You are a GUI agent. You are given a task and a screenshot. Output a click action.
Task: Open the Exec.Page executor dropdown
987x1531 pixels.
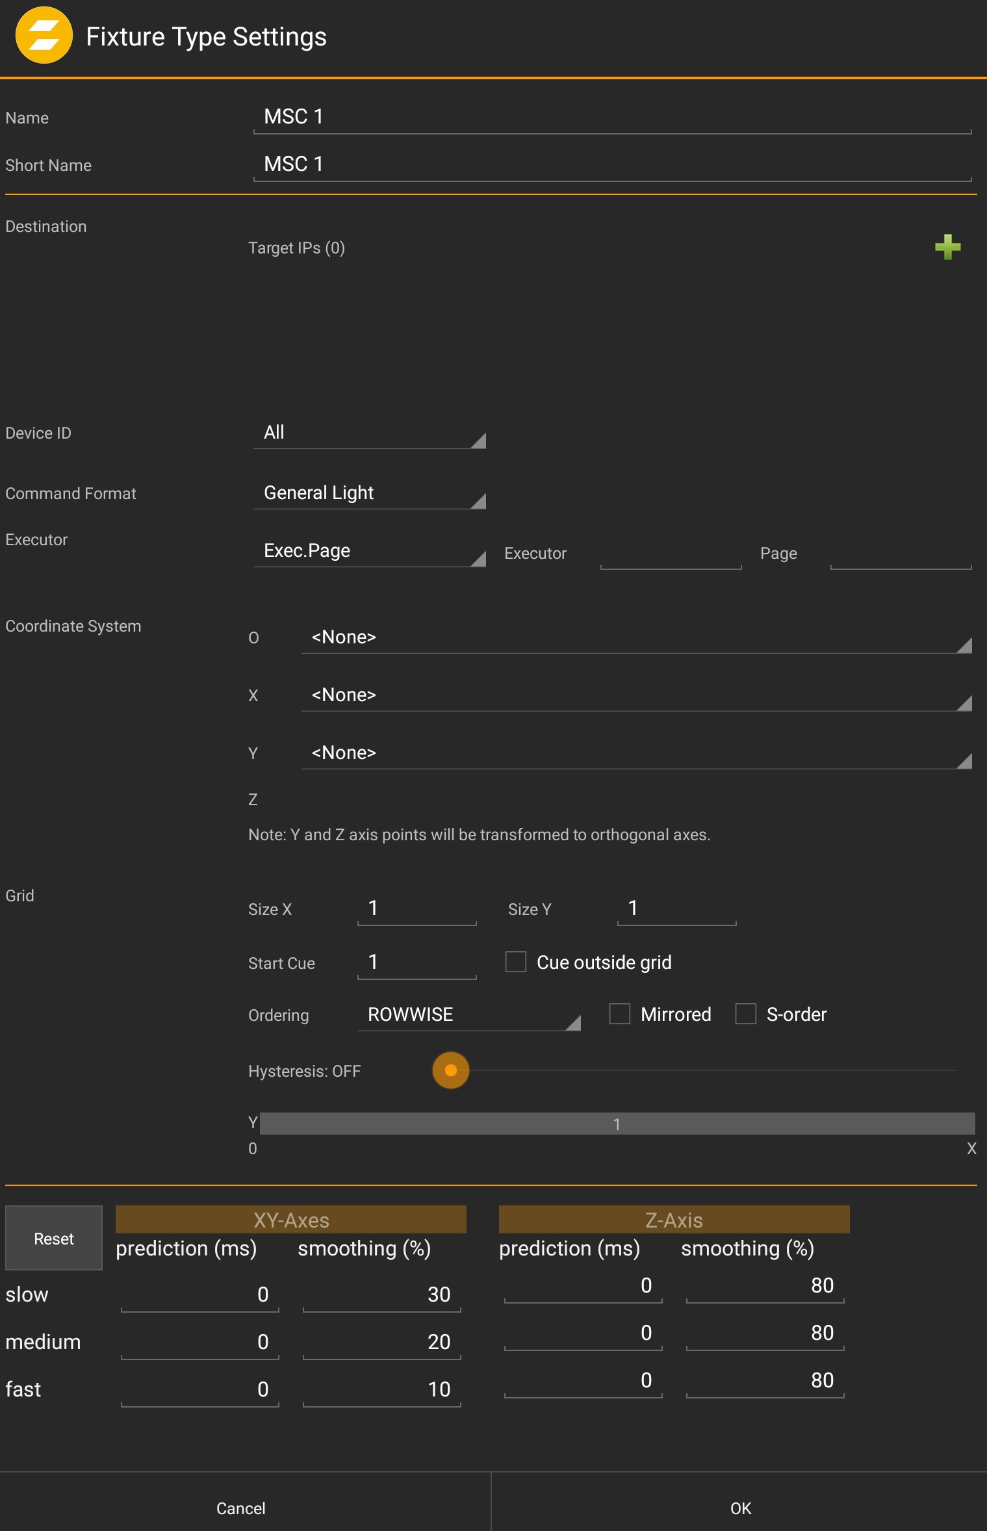[369, 551]
